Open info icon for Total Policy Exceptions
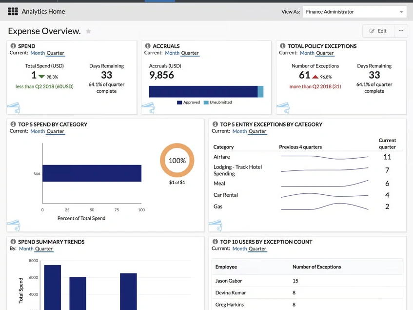The height and width of the screenshot is (310, 413). 283,46
